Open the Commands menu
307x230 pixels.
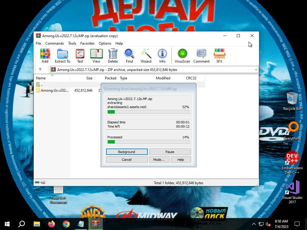(55, 43)
